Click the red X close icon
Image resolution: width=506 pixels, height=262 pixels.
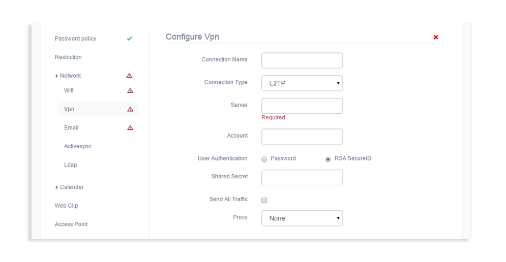[436, 37]
